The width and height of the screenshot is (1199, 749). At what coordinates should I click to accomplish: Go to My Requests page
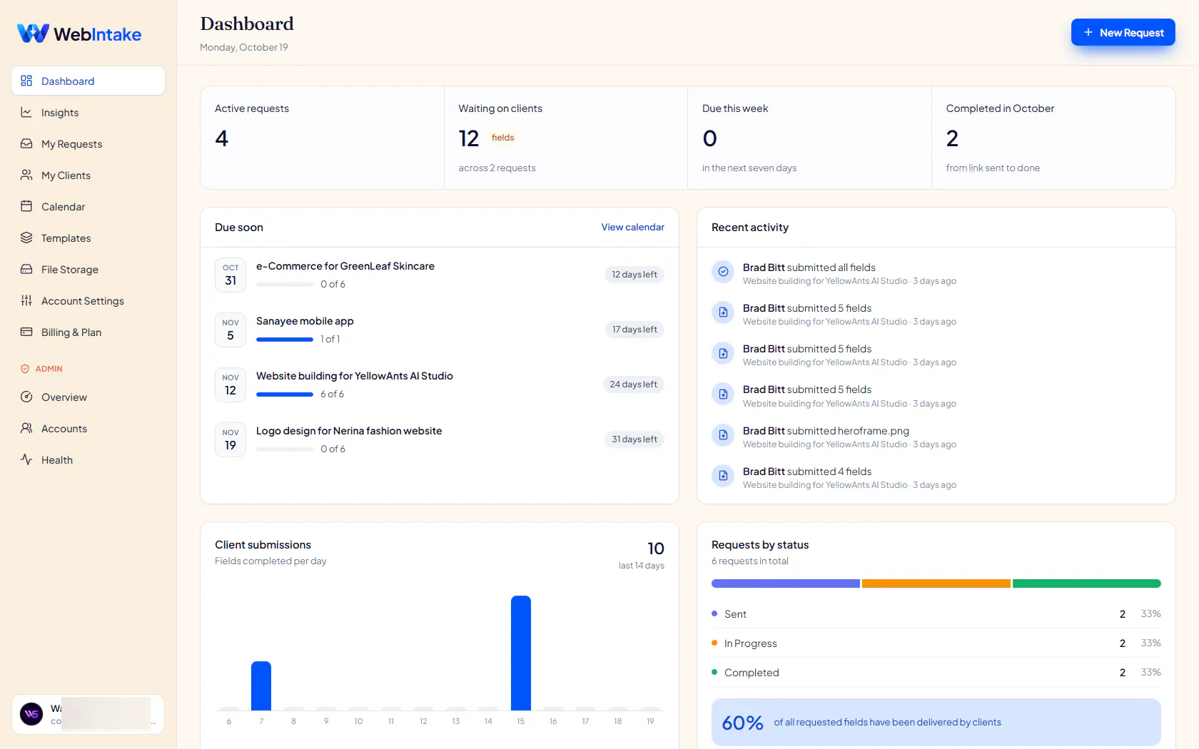tap(88, 143)
